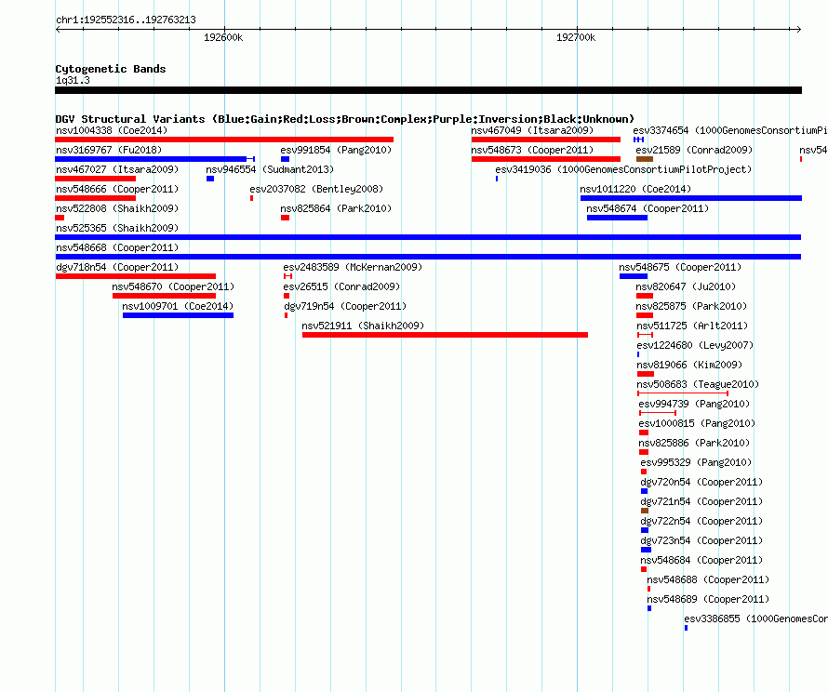Viewport: 828px width, 692px height.
Task: Click the nsv548666 (Cooper2011) label
Action: click(x=117, y=189)
